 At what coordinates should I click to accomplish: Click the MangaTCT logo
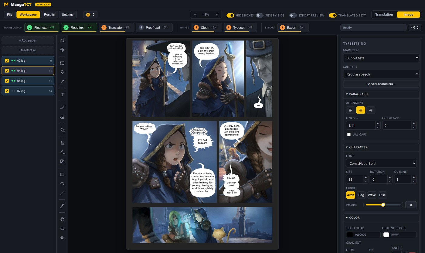[18, 5]
